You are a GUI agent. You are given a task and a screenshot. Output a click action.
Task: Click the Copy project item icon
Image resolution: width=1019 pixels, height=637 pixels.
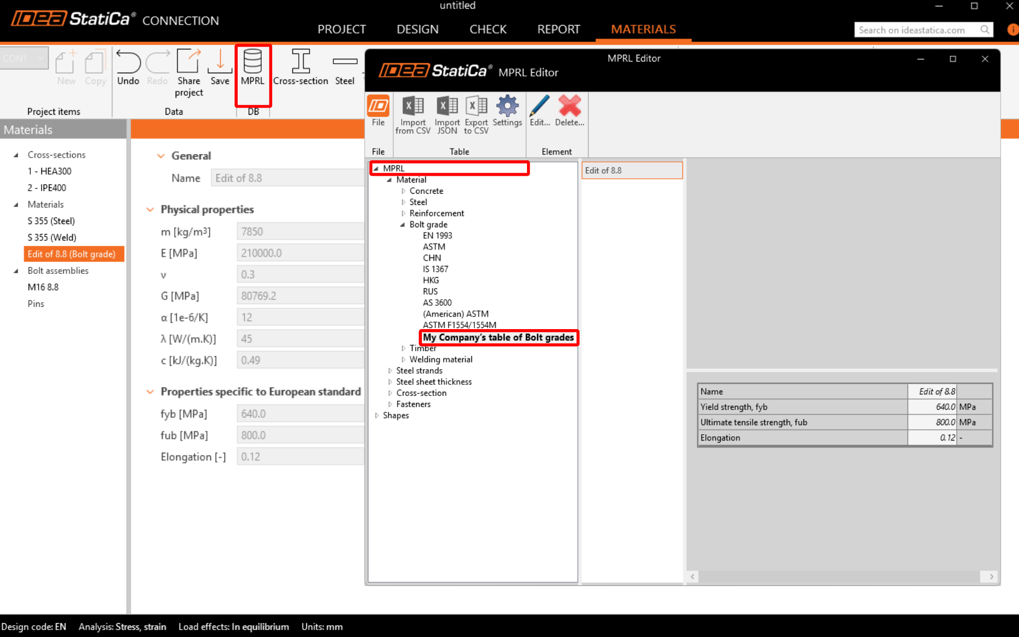(x=96, y=62)
